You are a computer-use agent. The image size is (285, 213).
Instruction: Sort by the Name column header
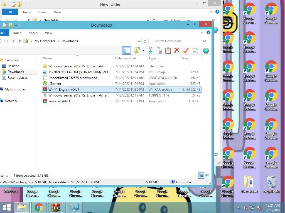coord(47,58)
